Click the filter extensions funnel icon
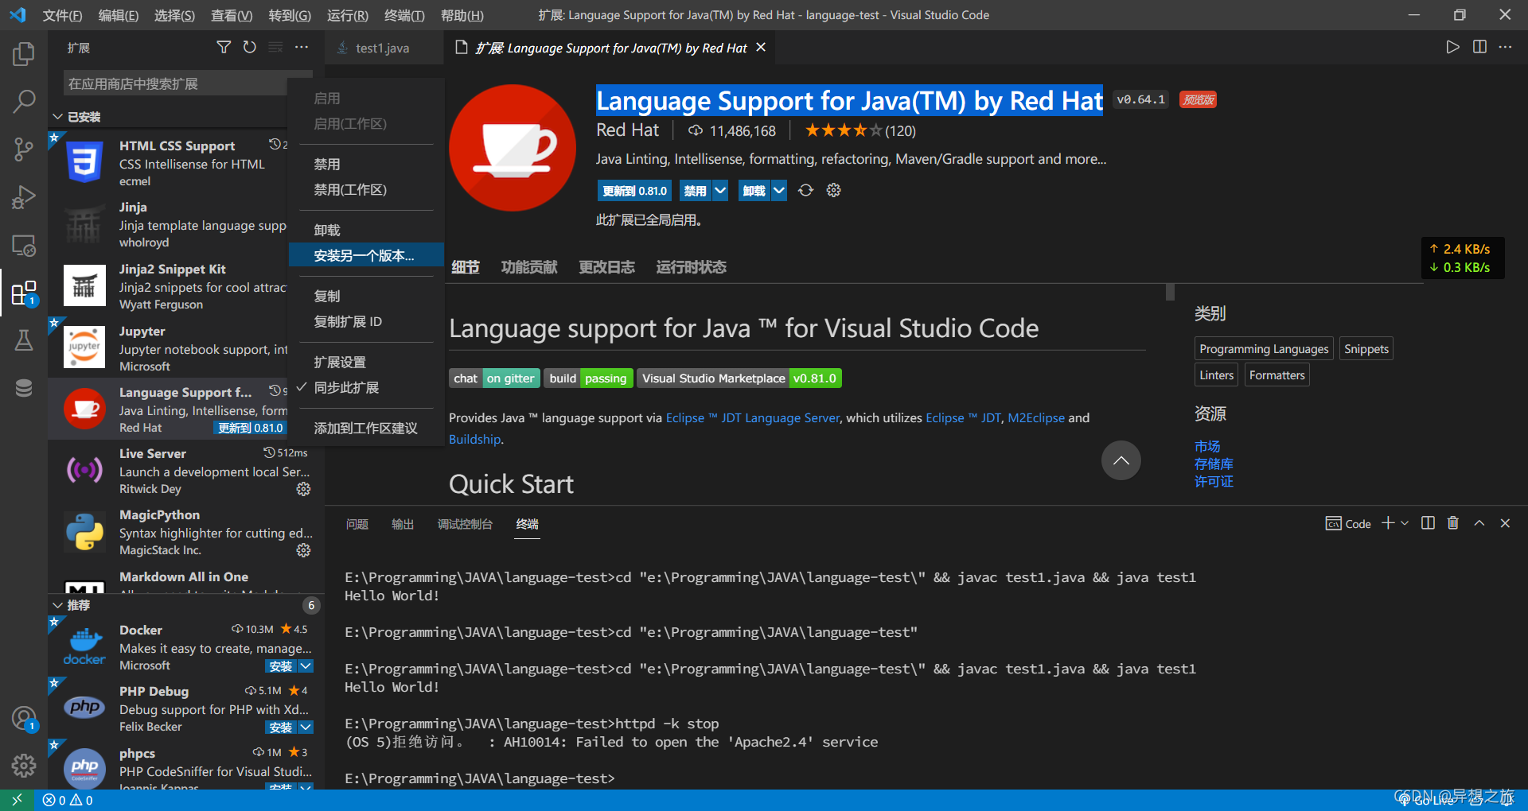1528x811 pixels. click(x=224, y=48)
